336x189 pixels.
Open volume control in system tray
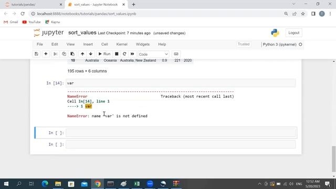tap(291, 184)
